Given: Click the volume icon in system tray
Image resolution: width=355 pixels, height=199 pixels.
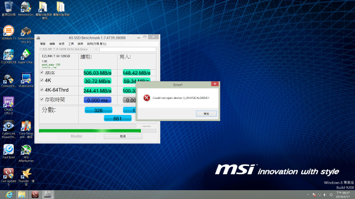Looking at the screenshot, I should 325,195.
